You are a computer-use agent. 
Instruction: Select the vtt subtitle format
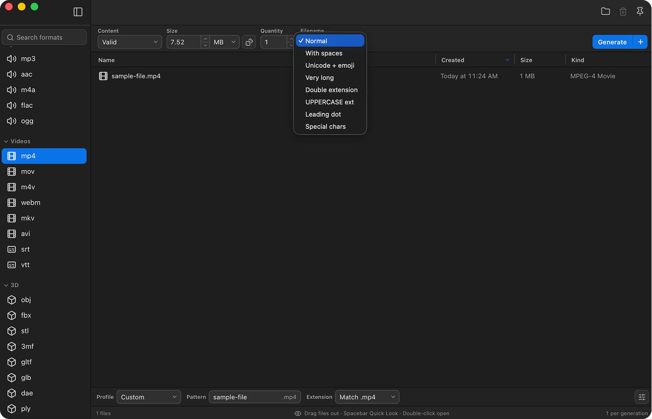click(44, 265)
